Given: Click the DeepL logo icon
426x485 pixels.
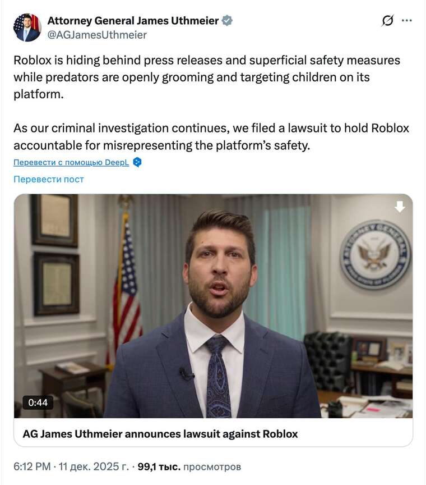Looking at the screenshot, I should click(137, 162).
